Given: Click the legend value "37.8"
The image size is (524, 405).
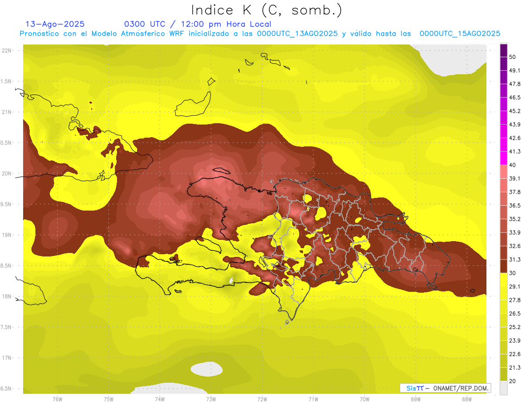Looking at the screenshot, I should 515,192.
